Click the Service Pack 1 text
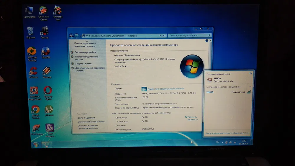The image size is (295, 166). coord(121,66)
